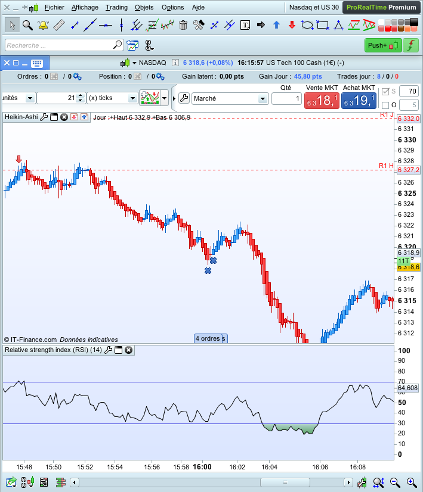Toggle the S stop checkbox

pos(385,92)
